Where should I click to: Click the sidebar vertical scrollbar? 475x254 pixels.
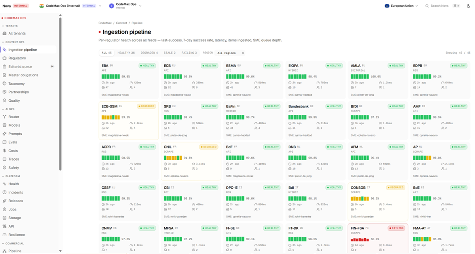pos(60,93)
